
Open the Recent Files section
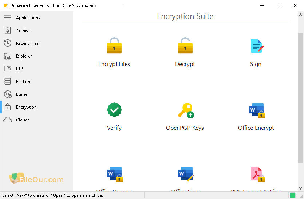click(x=27, y=43)
